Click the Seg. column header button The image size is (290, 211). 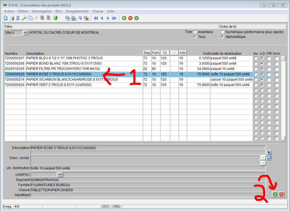147,53
